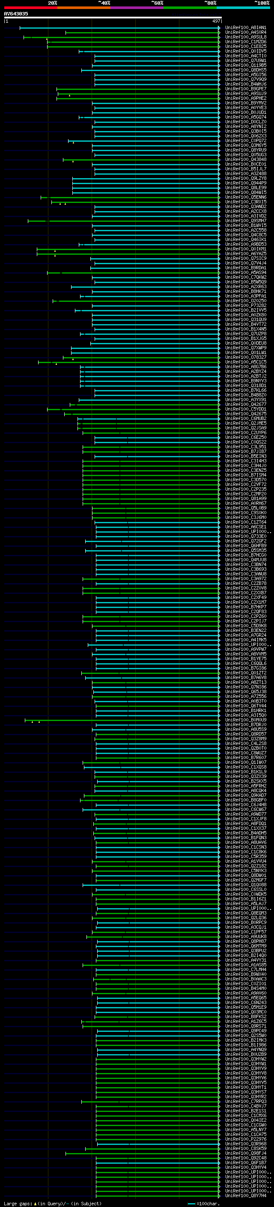Open the UniRef100_A4S0R4 hit
The height and width of the screenshot is (1207, 274).
click(x=245, y=33)
